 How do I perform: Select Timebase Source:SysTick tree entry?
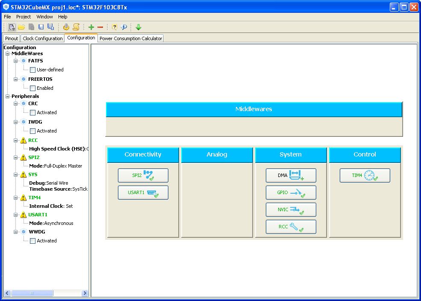[59, 189]
